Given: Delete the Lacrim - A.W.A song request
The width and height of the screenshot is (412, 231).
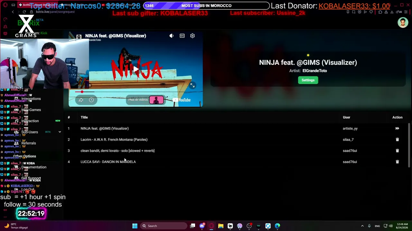Looking at the screenshot, I should [397, 140].
